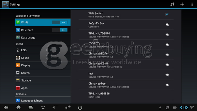This screenshot has width=197, height=111.
Task: Tap the power icon in navigation bar
Action: [80, 108]
